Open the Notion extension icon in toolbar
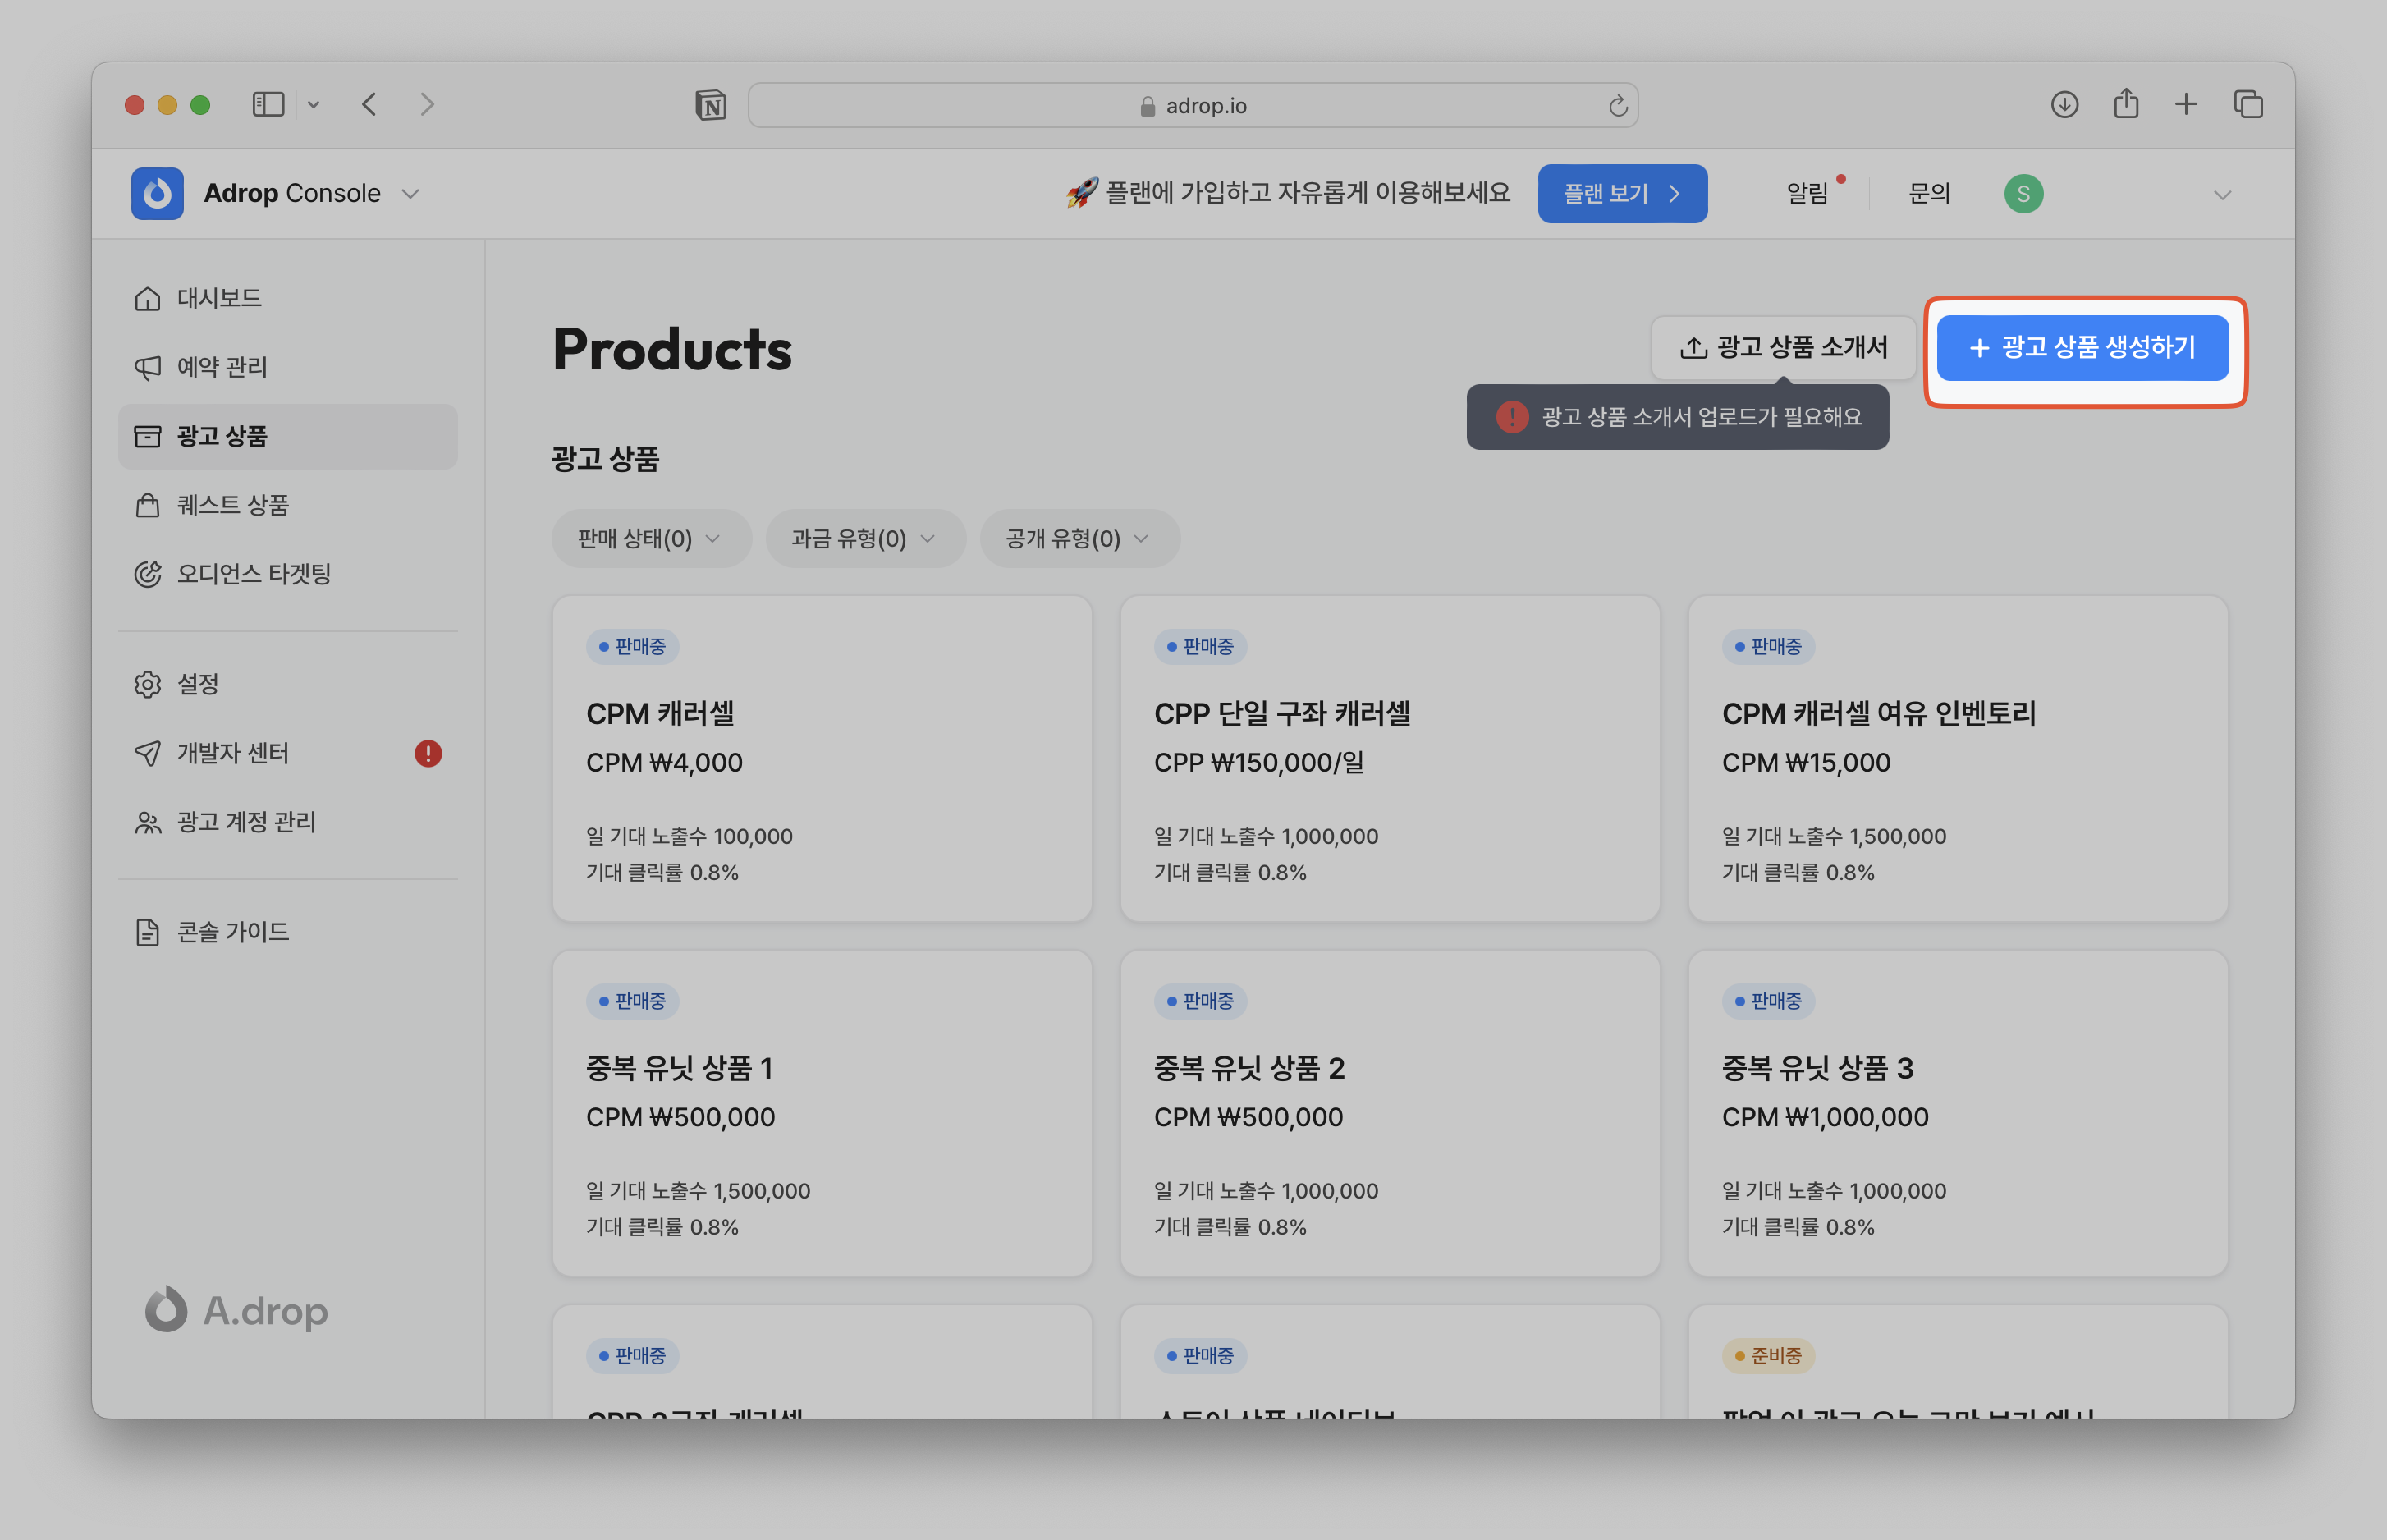The width and height of the screenshot is (2387, 1540). pos(710,105)
